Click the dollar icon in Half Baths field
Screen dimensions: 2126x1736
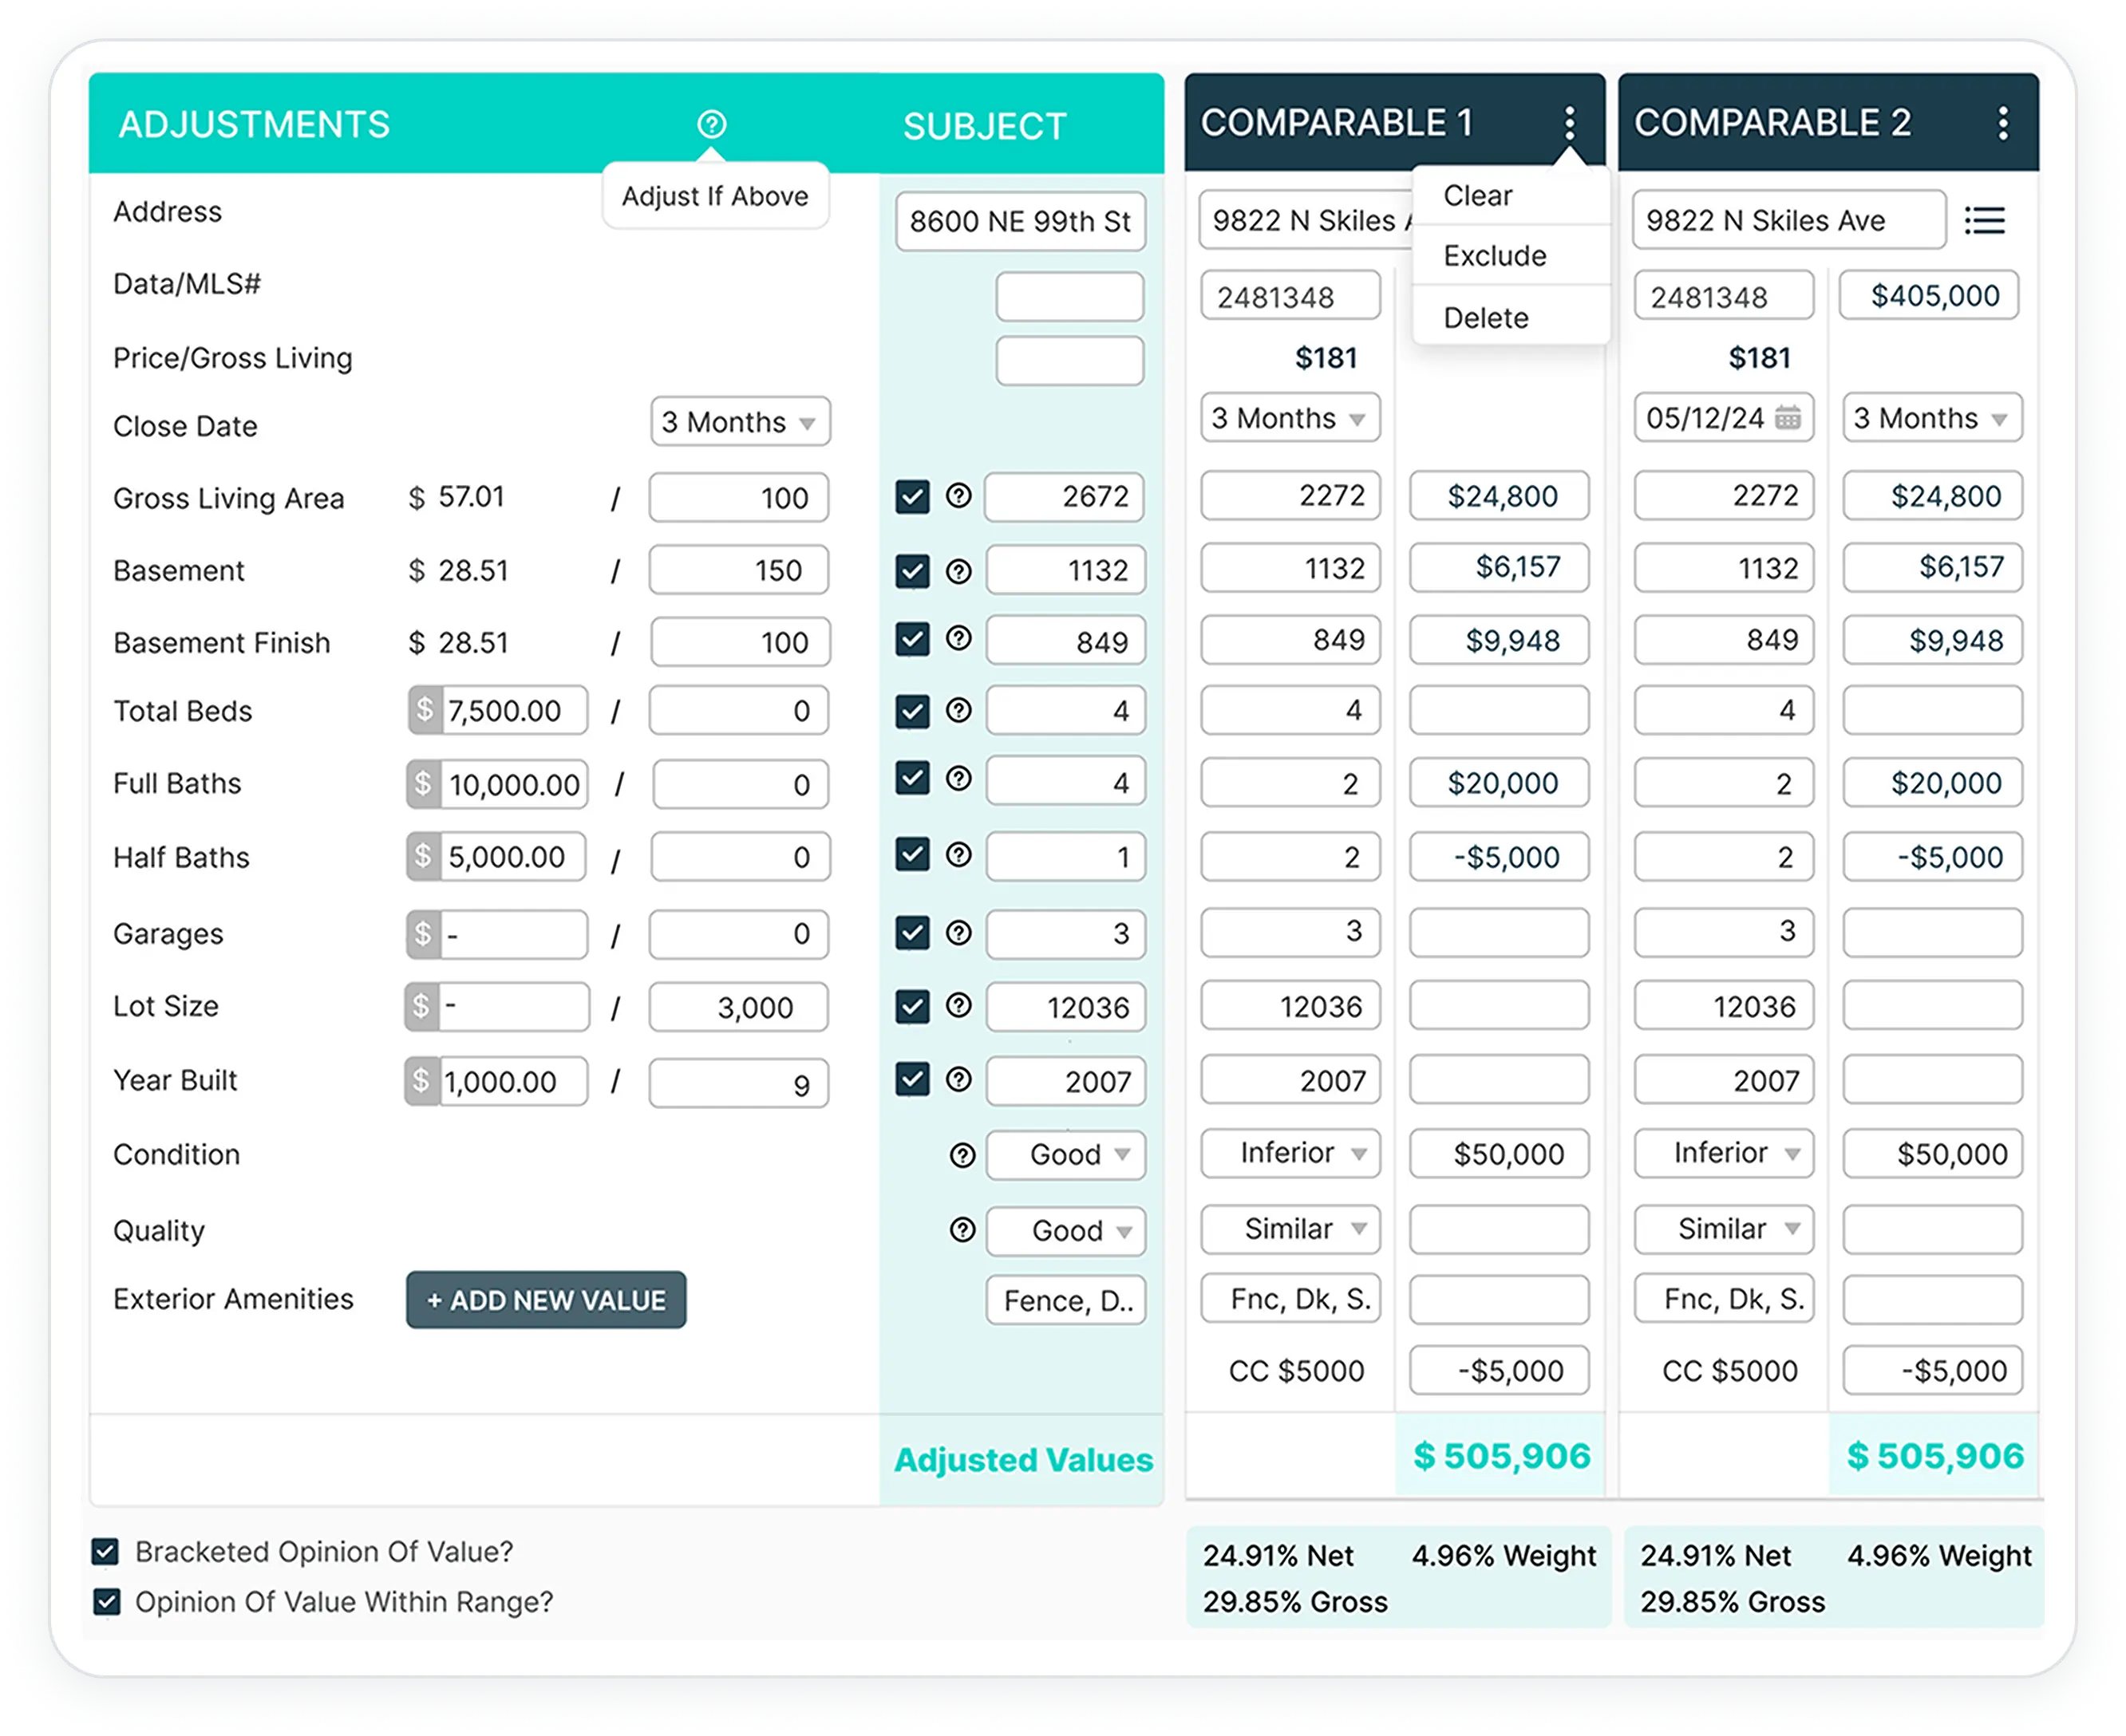tap(425, 856)
